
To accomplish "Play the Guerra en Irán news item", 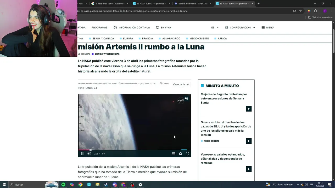I will coord(249,141).
